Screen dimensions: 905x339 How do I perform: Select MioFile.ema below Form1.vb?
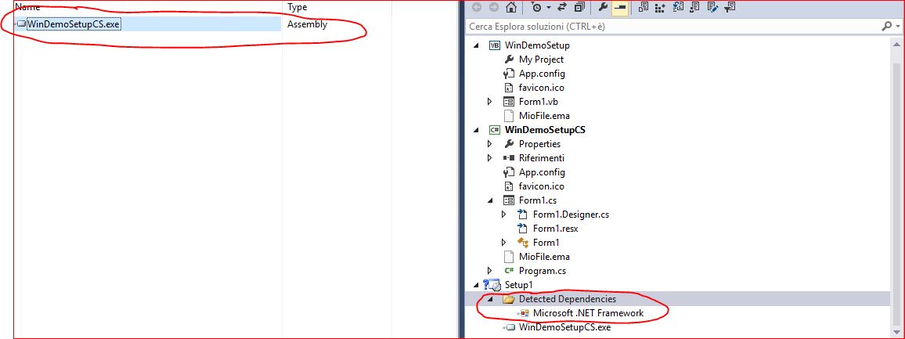544,116
